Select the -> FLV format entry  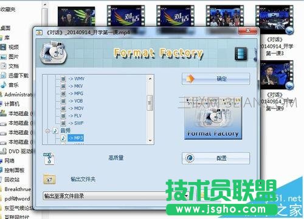click(75, 116)
